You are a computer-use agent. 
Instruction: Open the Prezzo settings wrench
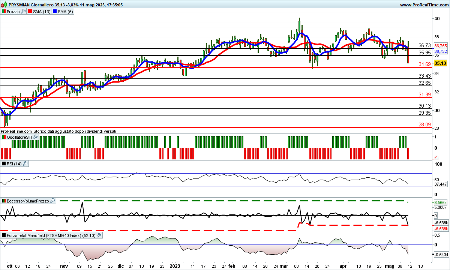(x=23, y=12)
